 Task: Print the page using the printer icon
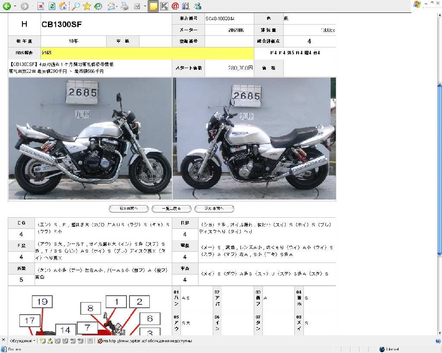click(x=125, y=6)
